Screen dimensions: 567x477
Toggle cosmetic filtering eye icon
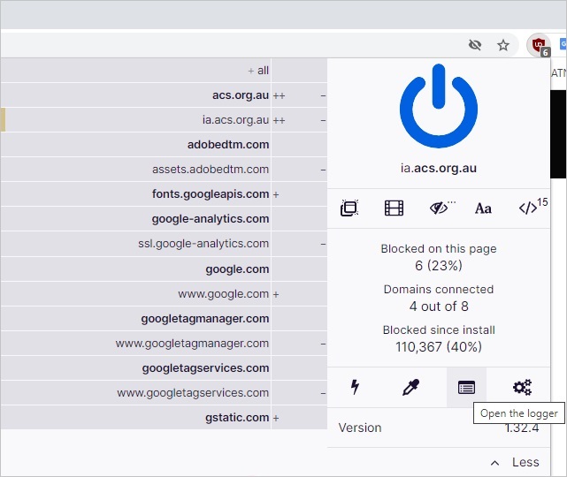point(440,208)
